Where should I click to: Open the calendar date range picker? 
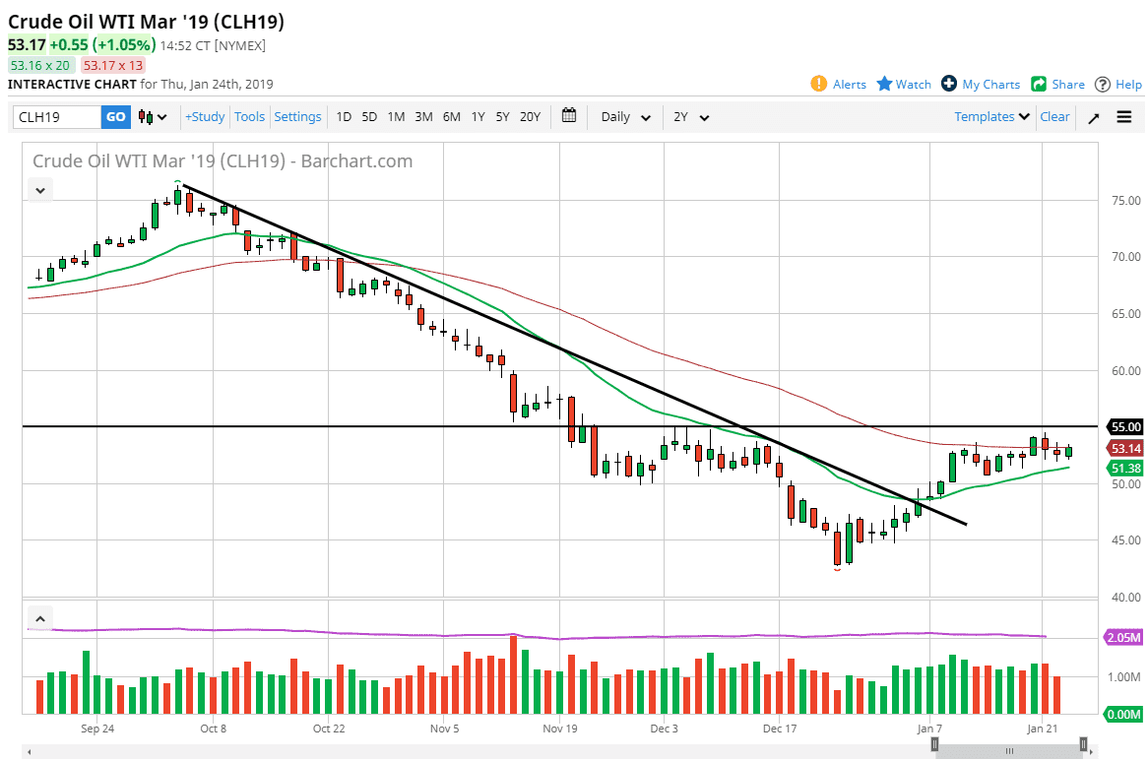(x=569, y=116)
